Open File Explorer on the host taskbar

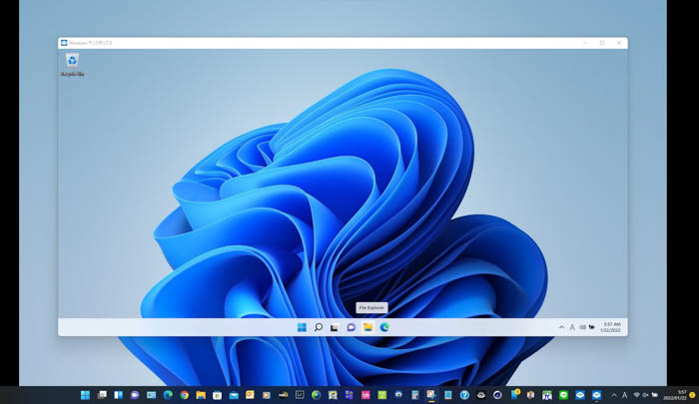click(x=201, y=395)
